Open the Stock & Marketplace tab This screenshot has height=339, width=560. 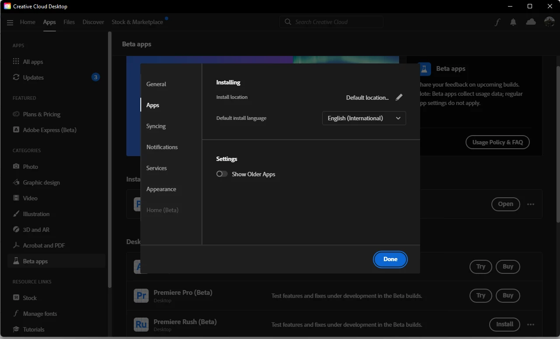[137, 22]
